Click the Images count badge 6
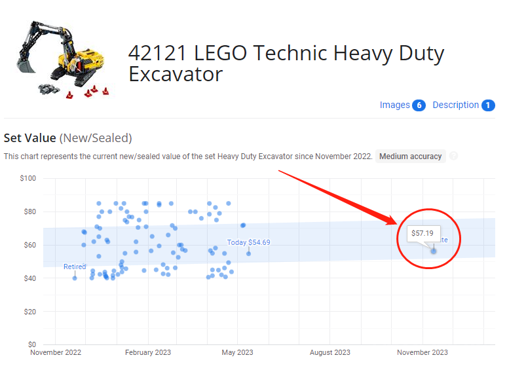Viewport: 507px width, 368px height. pos(419,105)
